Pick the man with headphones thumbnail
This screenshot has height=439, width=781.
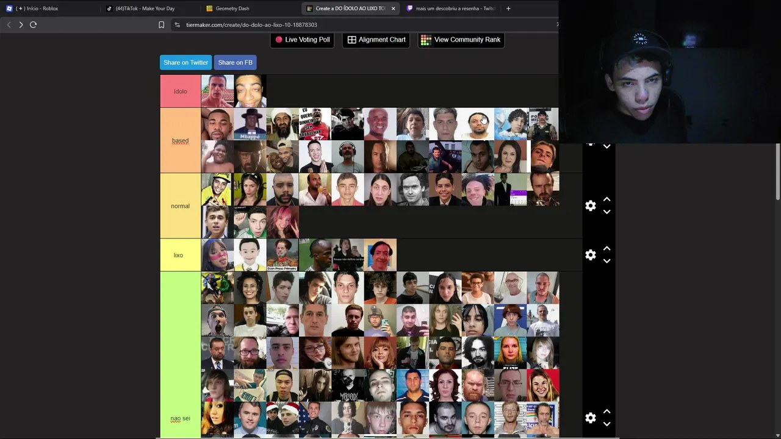(x=348, y=157)
